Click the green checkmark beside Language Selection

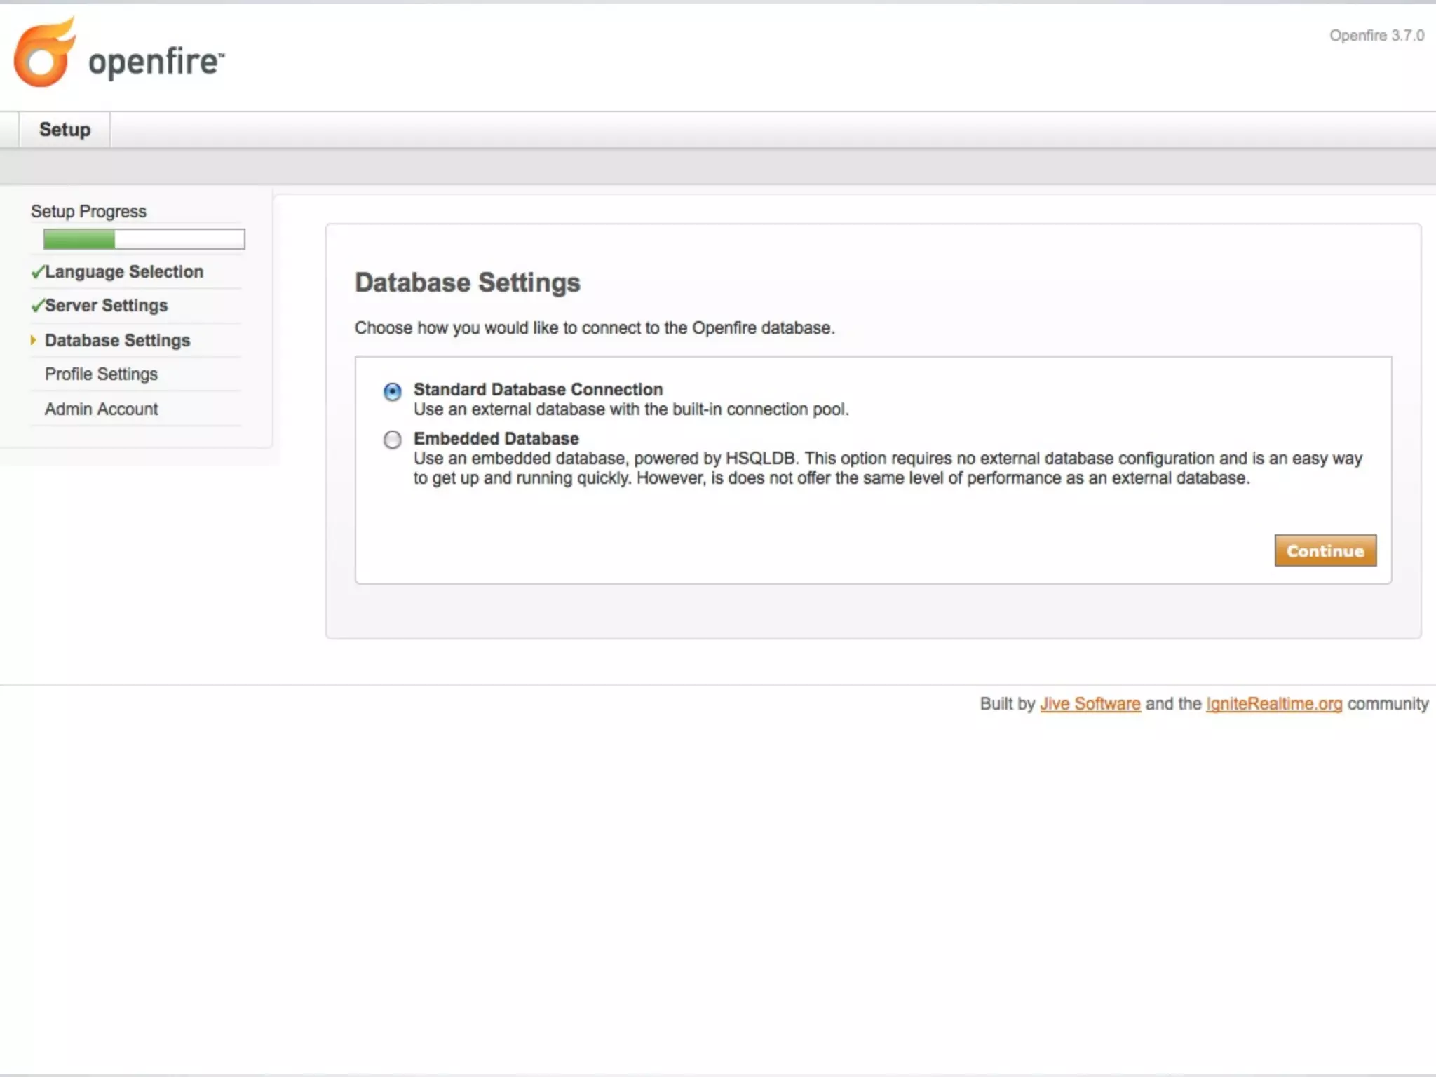[x=37, y=272]
